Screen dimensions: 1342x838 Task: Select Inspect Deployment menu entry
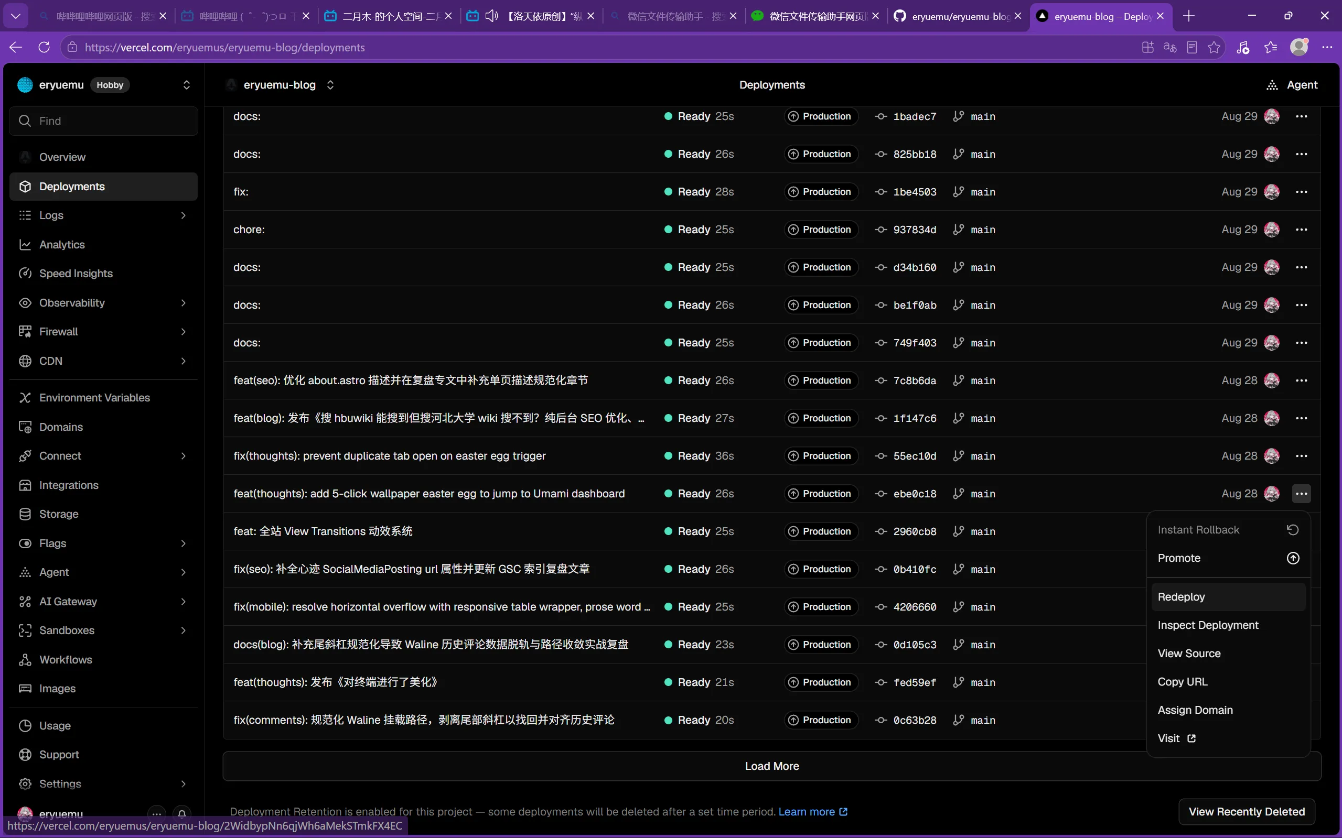[1228, 625]
